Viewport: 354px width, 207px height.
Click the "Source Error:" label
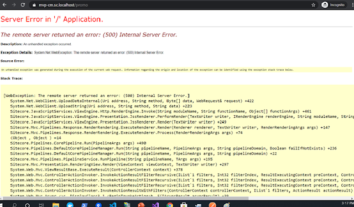pos(12,61)
